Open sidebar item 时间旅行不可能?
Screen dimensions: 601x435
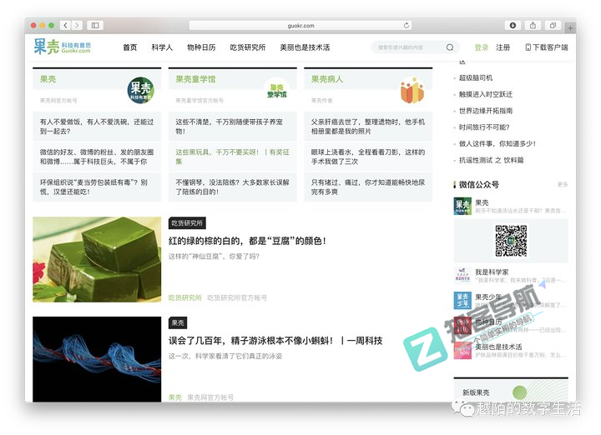click(484, 127)
